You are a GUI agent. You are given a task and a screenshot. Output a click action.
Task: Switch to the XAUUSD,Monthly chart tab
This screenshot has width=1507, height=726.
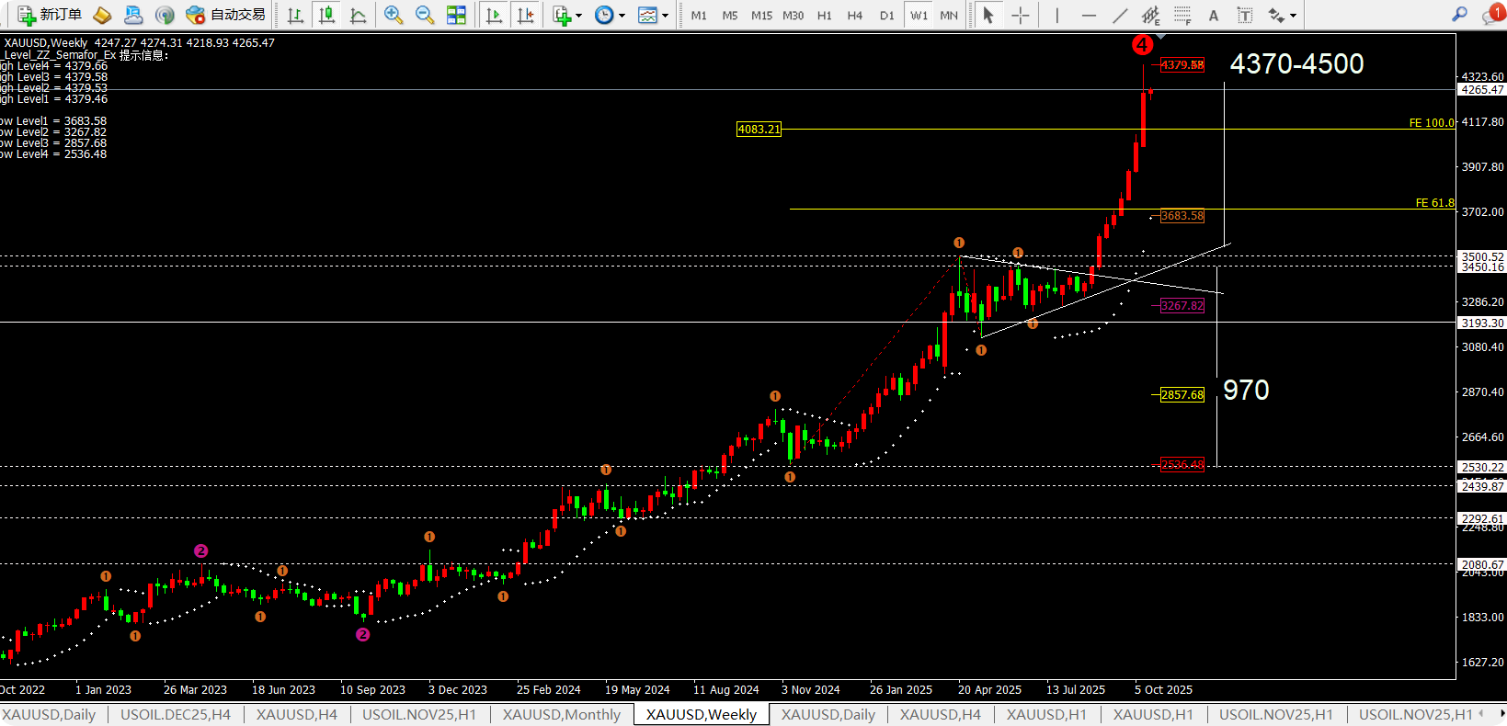561,715
